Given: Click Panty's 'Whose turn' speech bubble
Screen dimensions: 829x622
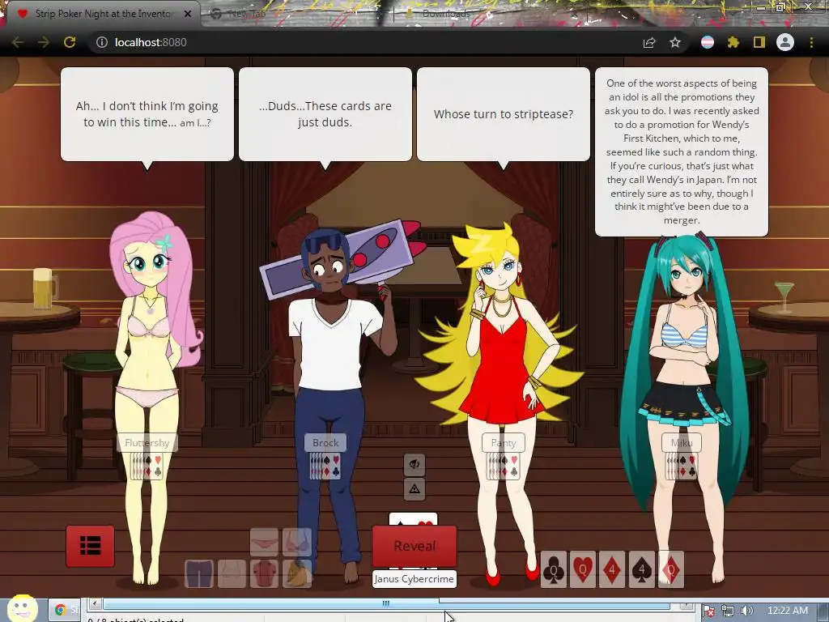Looking at the screenshot, I should click(x=504, y=113).
